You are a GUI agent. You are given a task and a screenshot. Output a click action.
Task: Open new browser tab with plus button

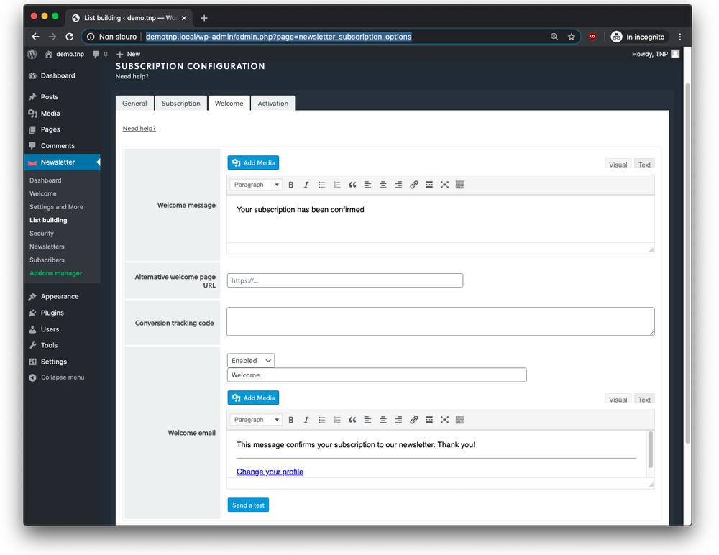click(204, 18)
